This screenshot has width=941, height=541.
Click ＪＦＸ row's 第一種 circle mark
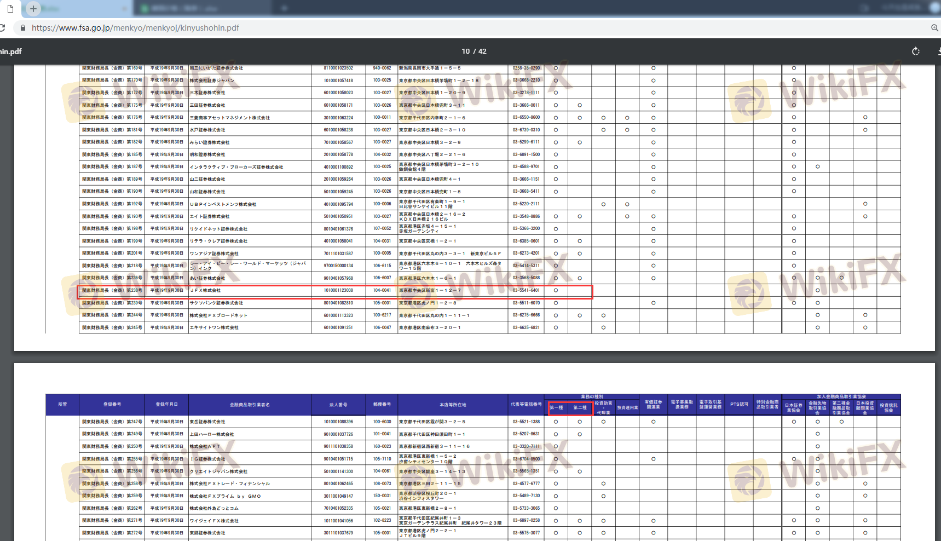[556, 291]
